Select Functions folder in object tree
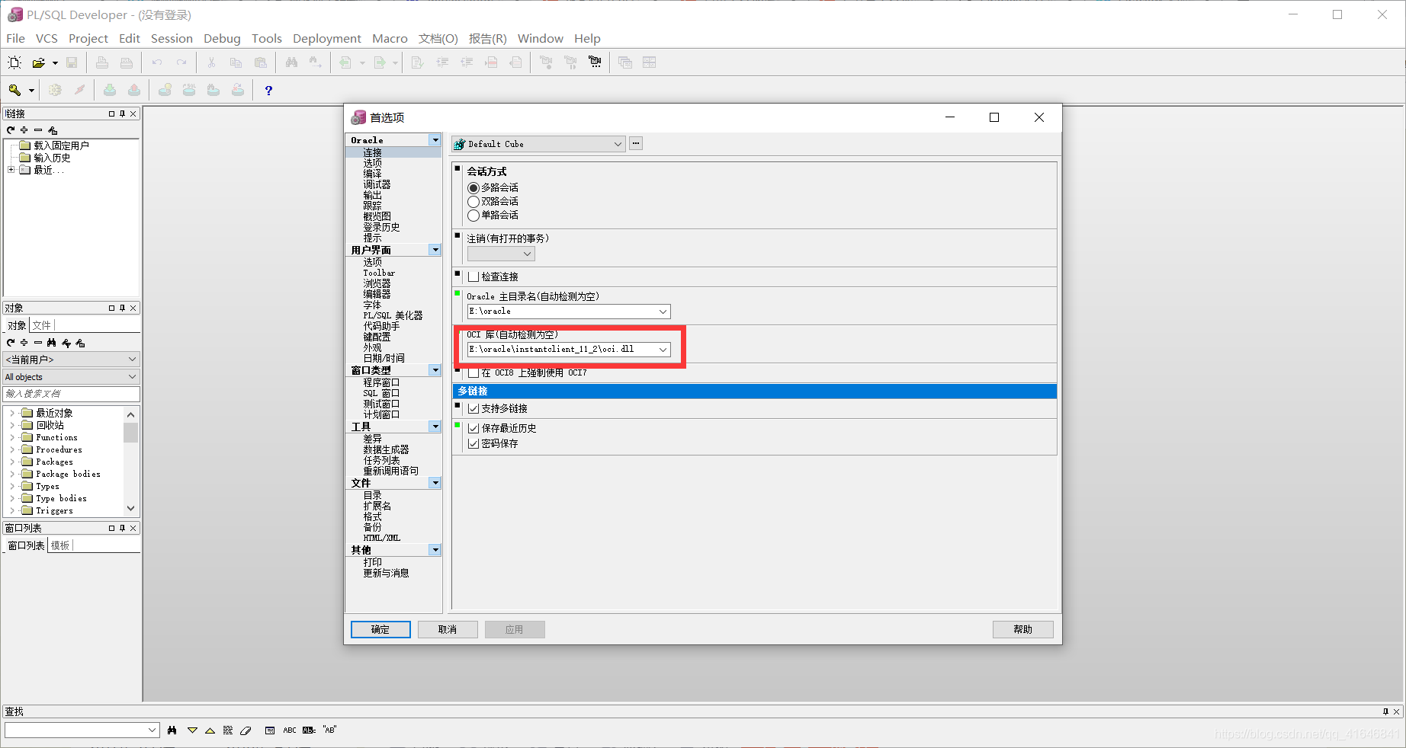The height and width of the screenshot is (748, 1406). pyautogui.click(x=56, y=437)
